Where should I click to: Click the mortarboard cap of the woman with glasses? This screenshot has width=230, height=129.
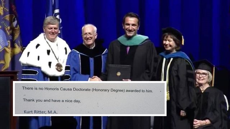(204, 65)
